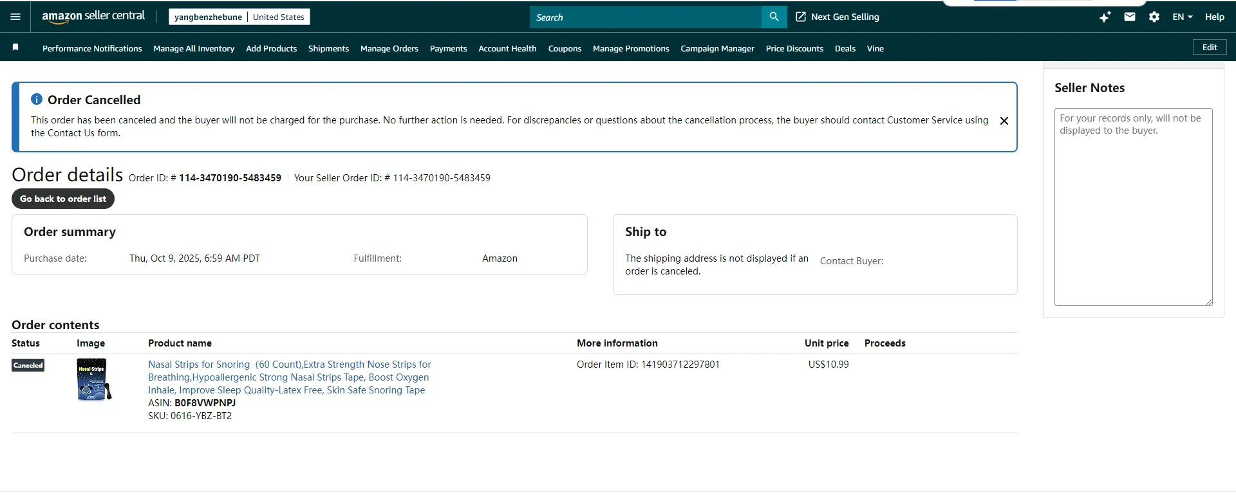Navigate to Coupons
Viewport: 1236px width, 495px height.
[565, 48]
